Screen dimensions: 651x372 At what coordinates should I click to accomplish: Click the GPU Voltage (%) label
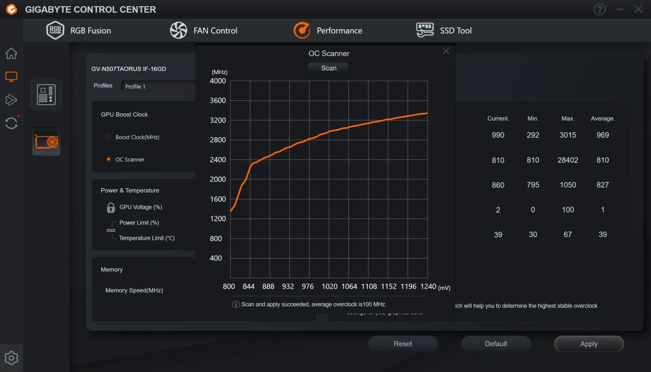point(141,207)
